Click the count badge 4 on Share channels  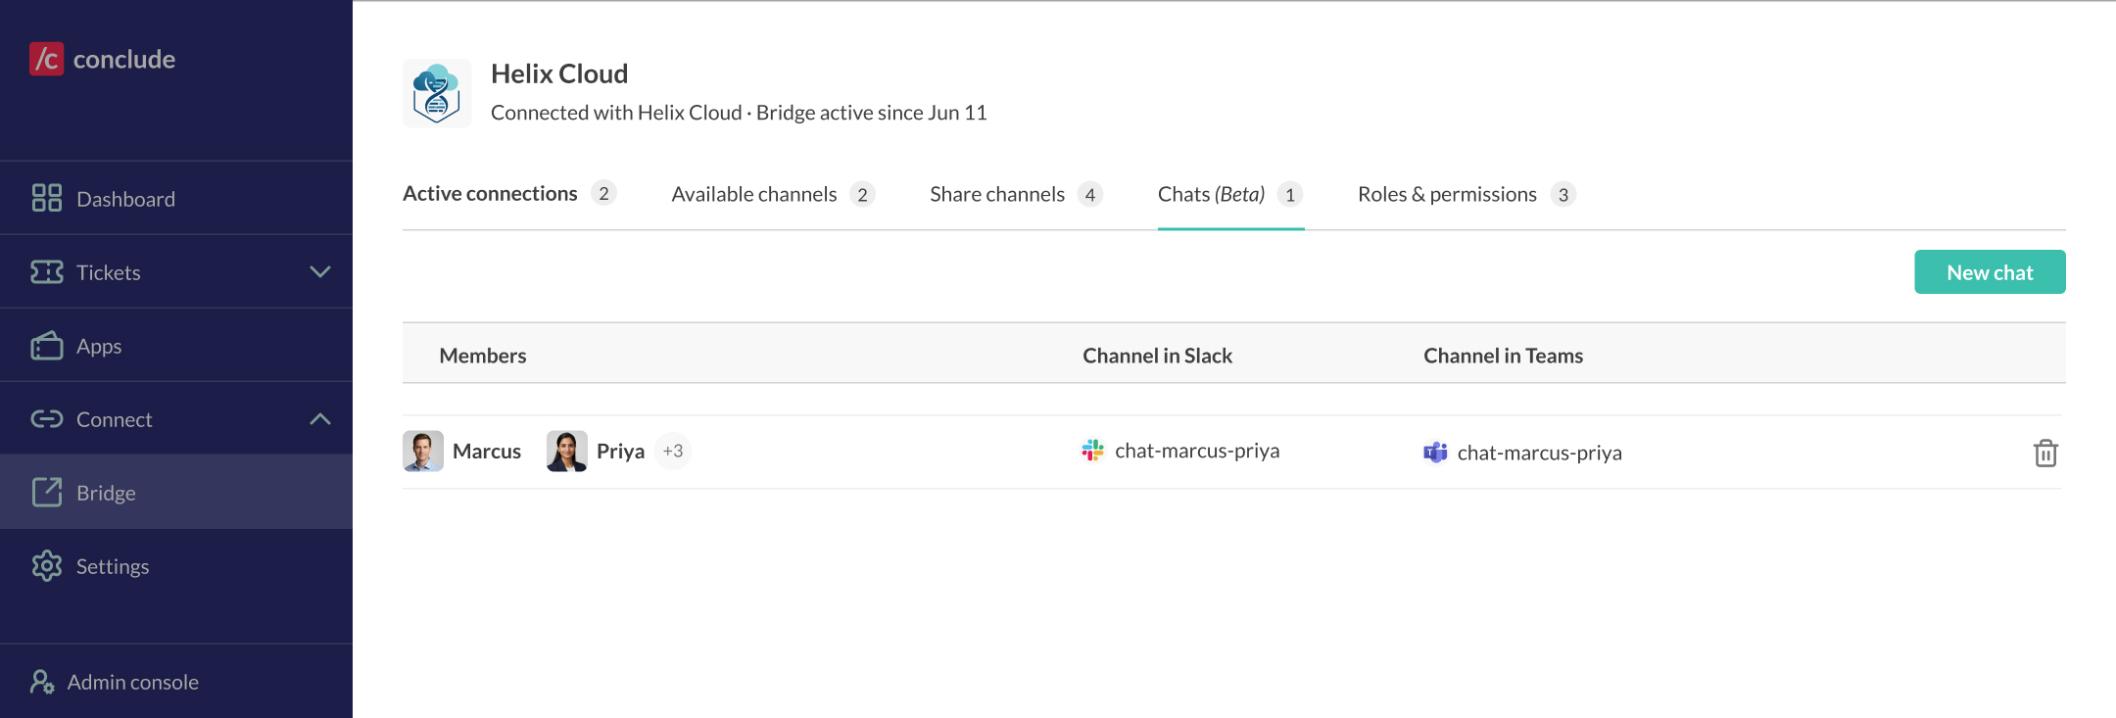click(1089, 194)
